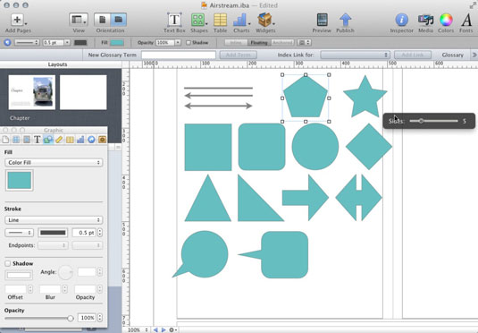Switch to portrait orientation
Viewport: 478px width, 333px height.
point(102,20)
